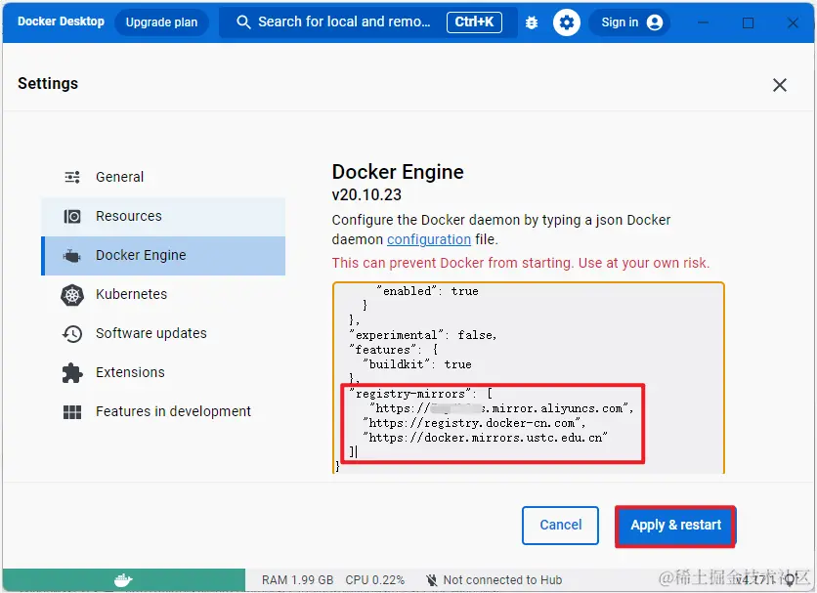The image size is (817, 593).
Task: Select the Docker Engine settings section
Action: pyautogui.click(x=163, y=255)
